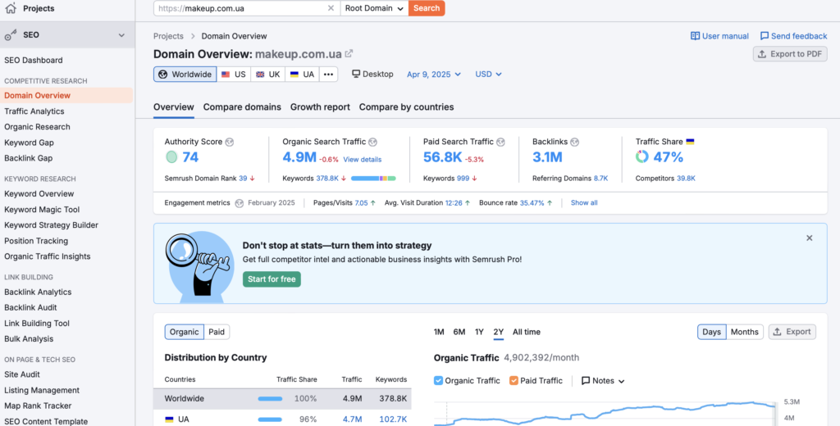
Task: Click globe icon beside Engagement metrics
Action: pyautogui.click(x=240, y=203)
